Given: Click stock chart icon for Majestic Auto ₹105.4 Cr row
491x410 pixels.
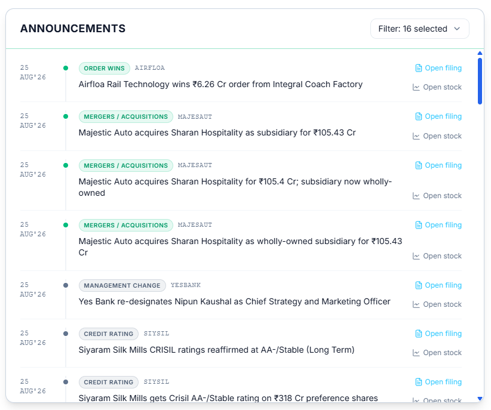Looking at the screenshot, I should (x=416, y=196).
